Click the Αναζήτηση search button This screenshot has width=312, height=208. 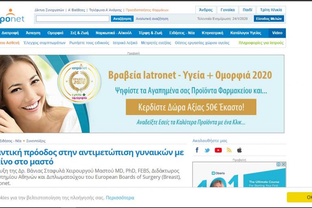122,19
